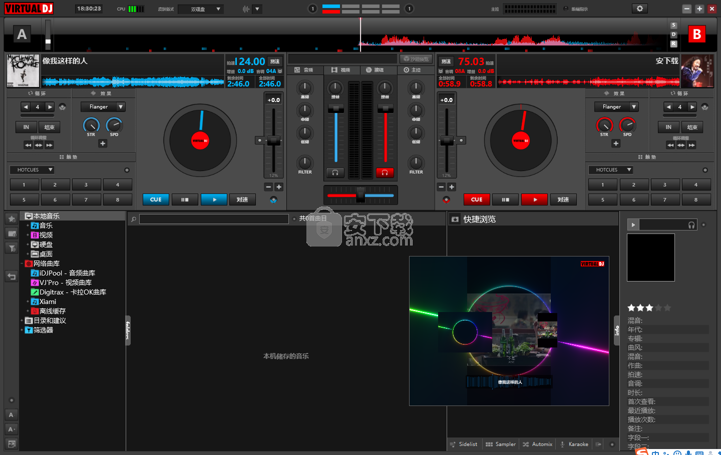Collapse the 网络曲库 tree node
The image size is (721, 455).
tap(22, 263)
